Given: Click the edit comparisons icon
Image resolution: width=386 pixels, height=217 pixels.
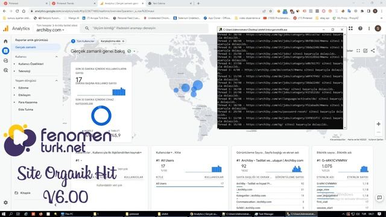Looking at the screenshot, I should 365,51.
